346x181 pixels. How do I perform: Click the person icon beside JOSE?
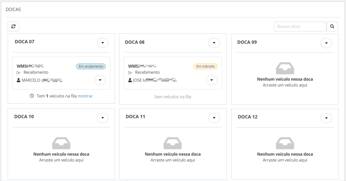click(130, 80)
